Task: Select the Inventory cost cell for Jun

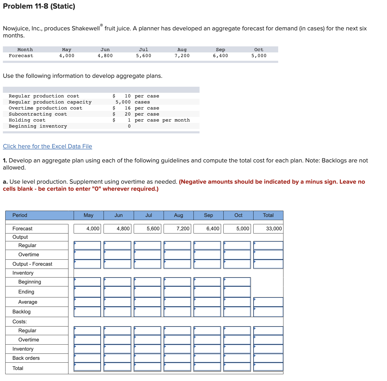Action: coord(117,349)
